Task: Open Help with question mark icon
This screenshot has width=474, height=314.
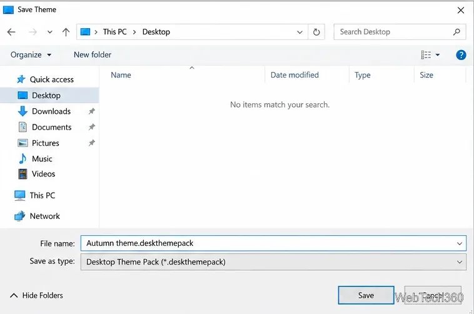Action: pyautogui.click(x=461, y=55)
